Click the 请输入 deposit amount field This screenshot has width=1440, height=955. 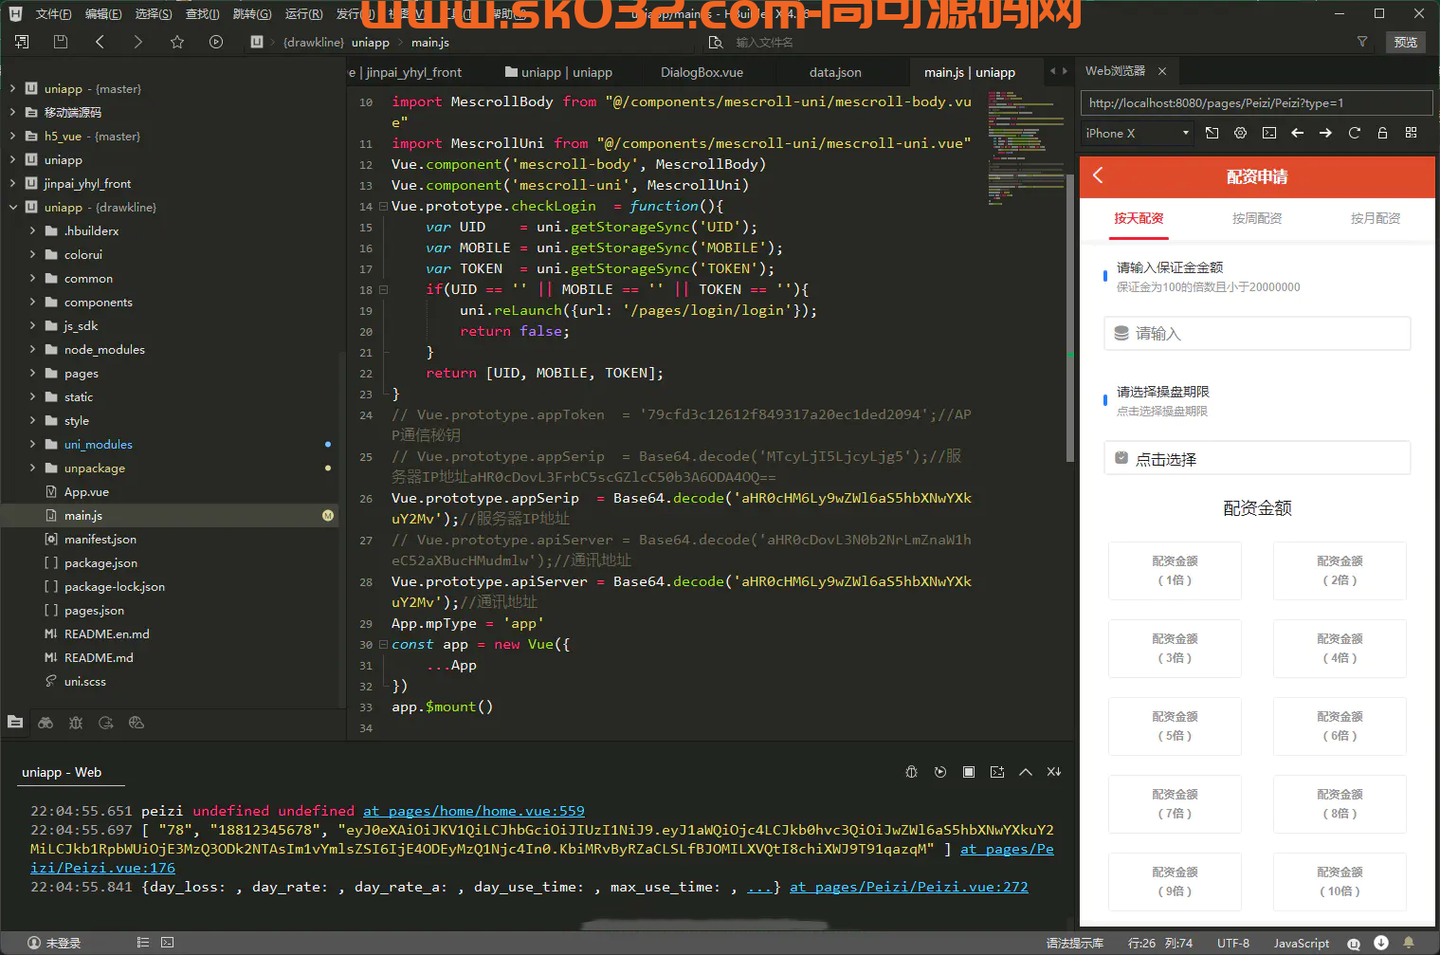[x=1257, y=334]
